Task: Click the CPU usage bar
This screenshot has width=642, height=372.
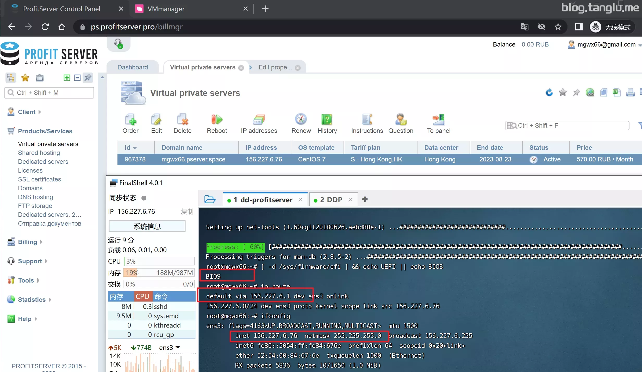Action: 159,261
